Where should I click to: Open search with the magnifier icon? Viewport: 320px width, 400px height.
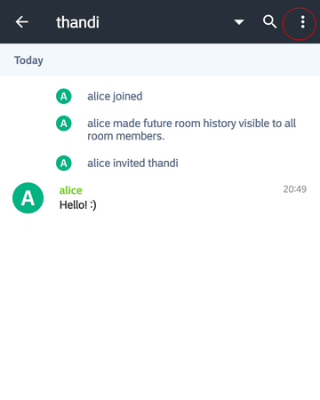coord(269,22)
